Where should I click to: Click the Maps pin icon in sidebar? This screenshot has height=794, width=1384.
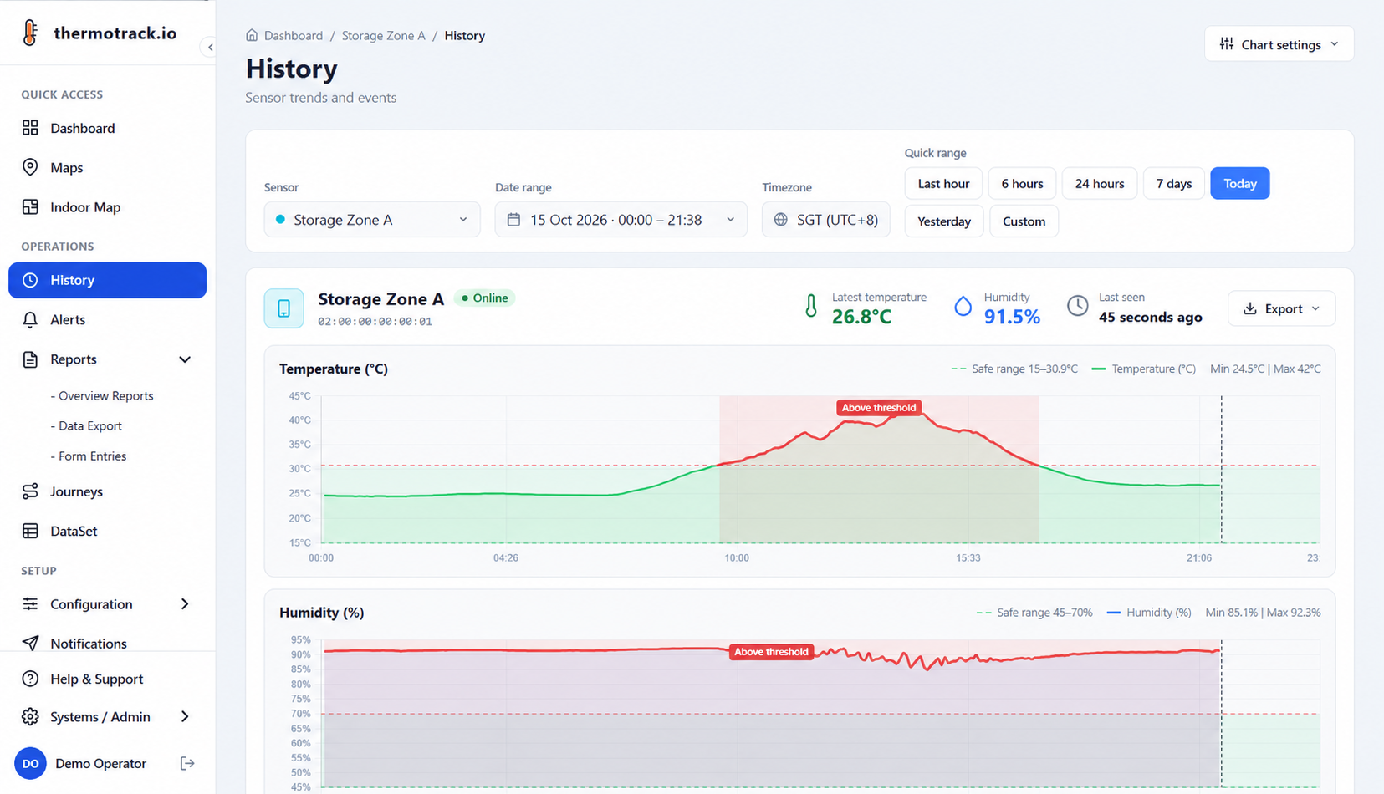pyautogui.click(x=30, y=167)
